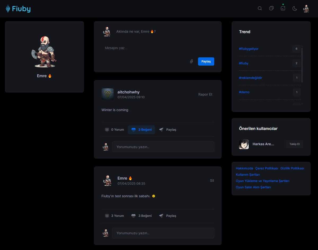Screen dimensions: 318x250
Task: Click the 07/04/2025 08:35 post timestamp
Action: pos(131,184)
